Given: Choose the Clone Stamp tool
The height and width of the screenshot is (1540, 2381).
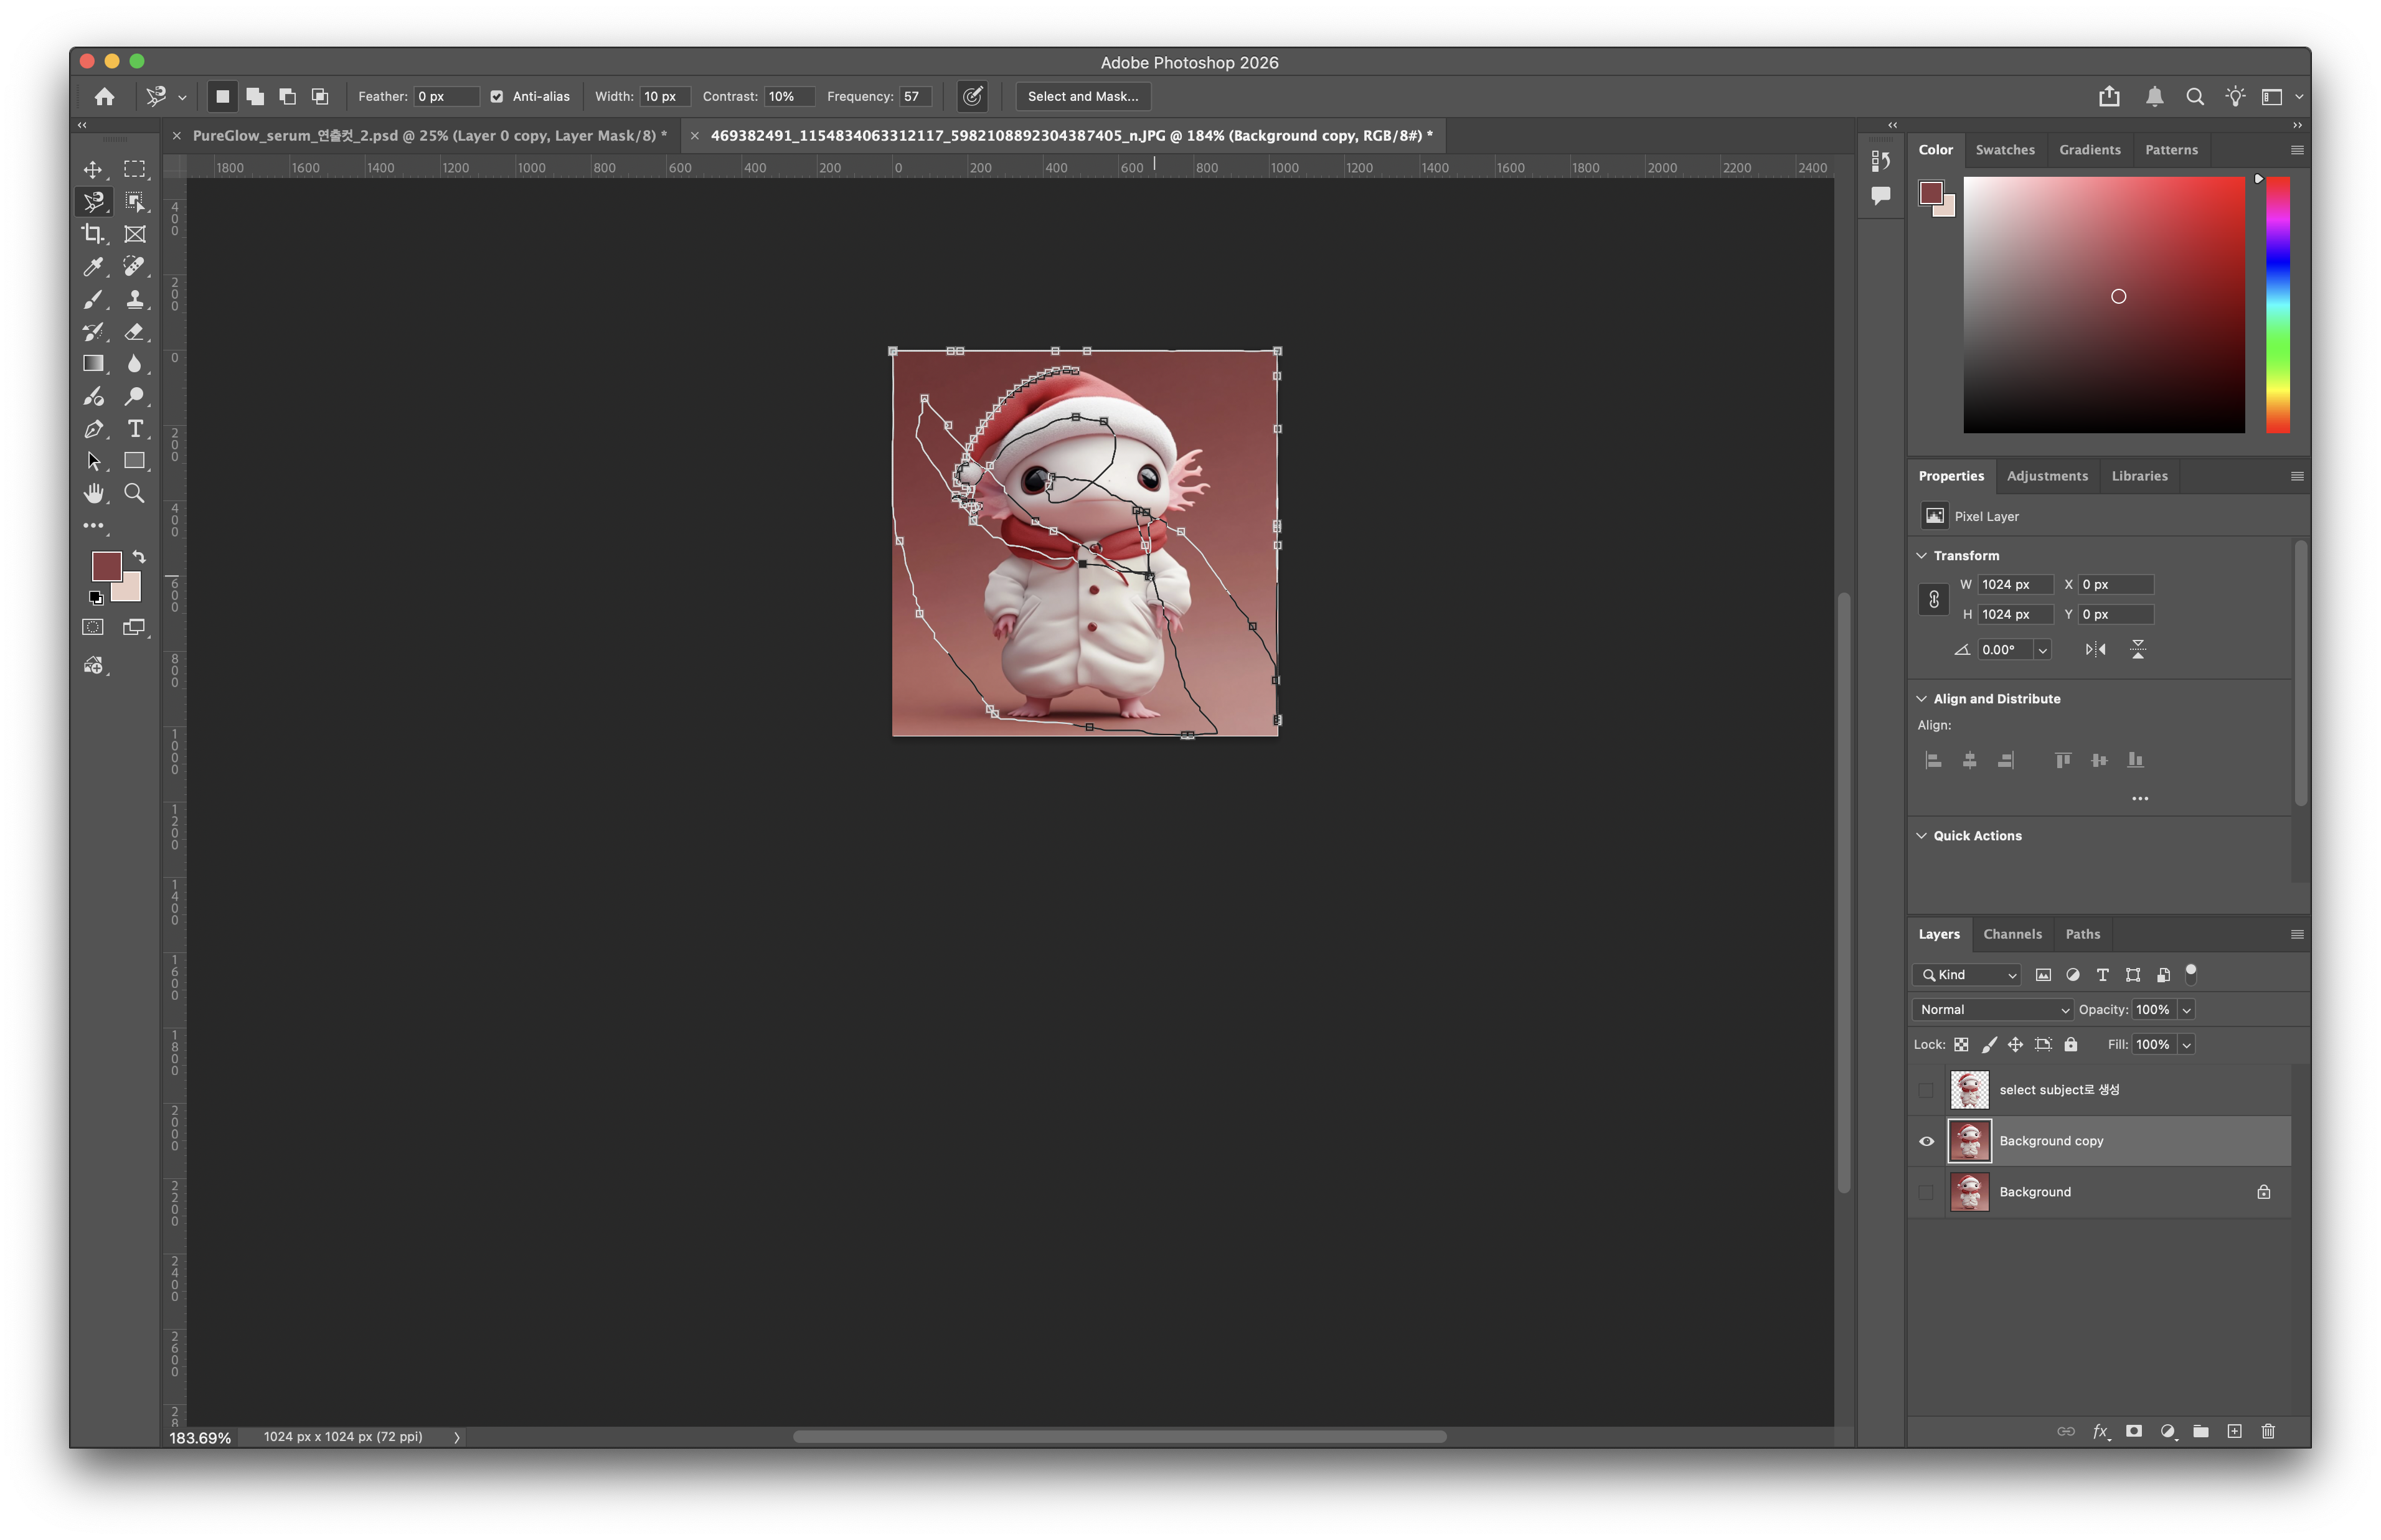Looking at the screenshot, I should pos(135,299).
